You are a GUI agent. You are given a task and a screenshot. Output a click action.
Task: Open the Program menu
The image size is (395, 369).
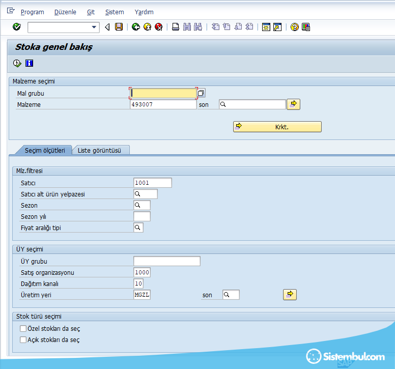coord(32,12)
